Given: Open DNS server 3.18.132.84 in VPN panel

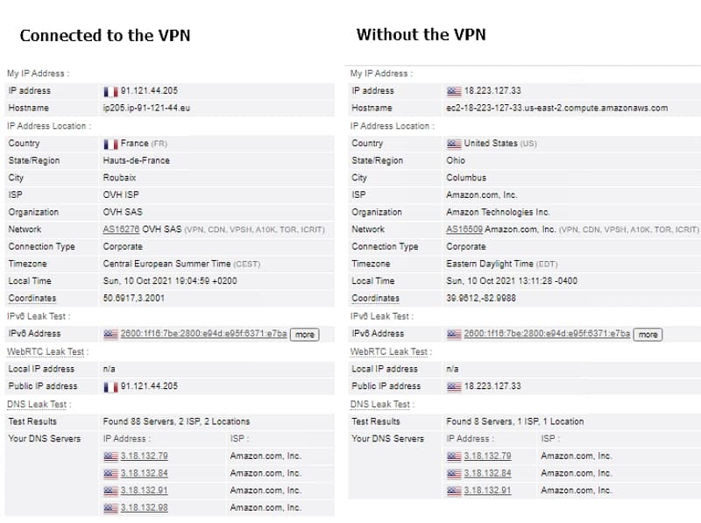Looking at the screenshot, I should pos(144,473).
